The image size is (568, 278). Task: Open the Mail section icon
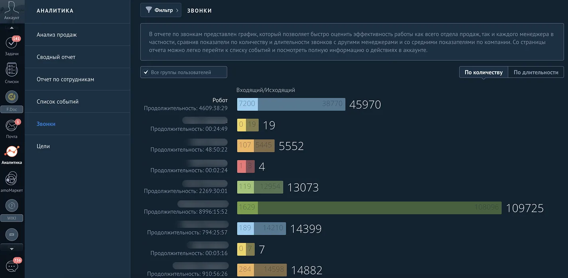tap(12, 126)
